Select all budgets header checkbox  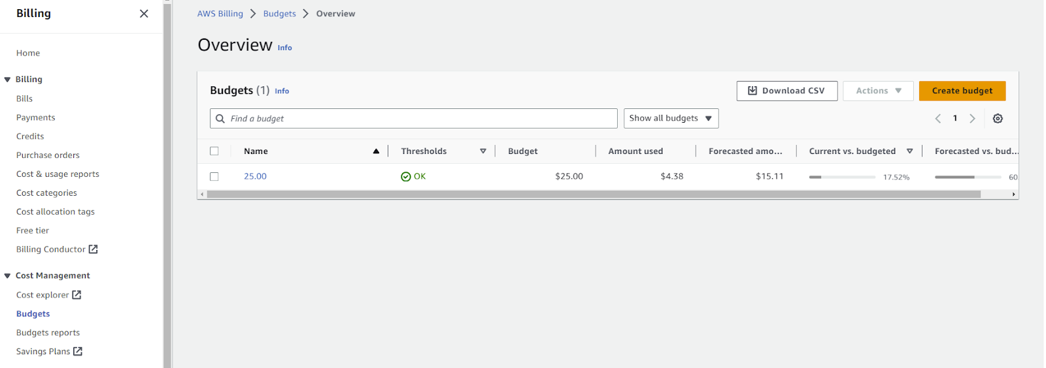(214, 151)
